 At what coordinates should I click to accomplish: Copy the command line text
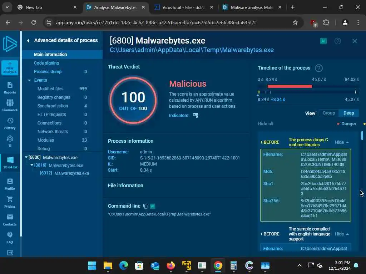click(145, 206)
